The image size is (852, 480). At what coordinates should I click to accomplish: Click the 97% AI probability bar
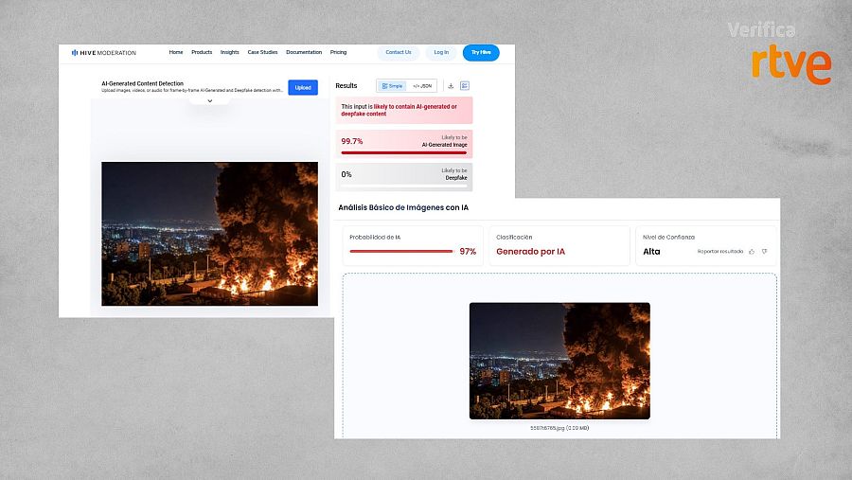(401, 251)
